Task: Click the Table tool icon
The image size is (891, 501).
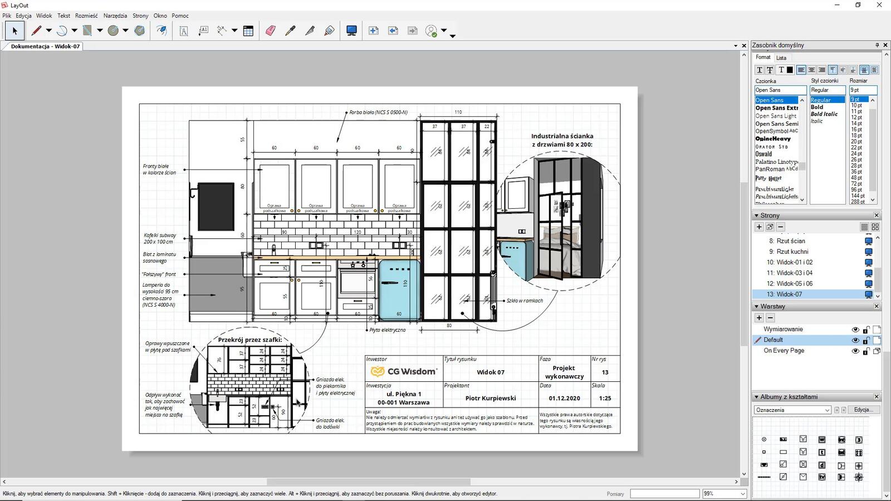Action: click(248, 31)
